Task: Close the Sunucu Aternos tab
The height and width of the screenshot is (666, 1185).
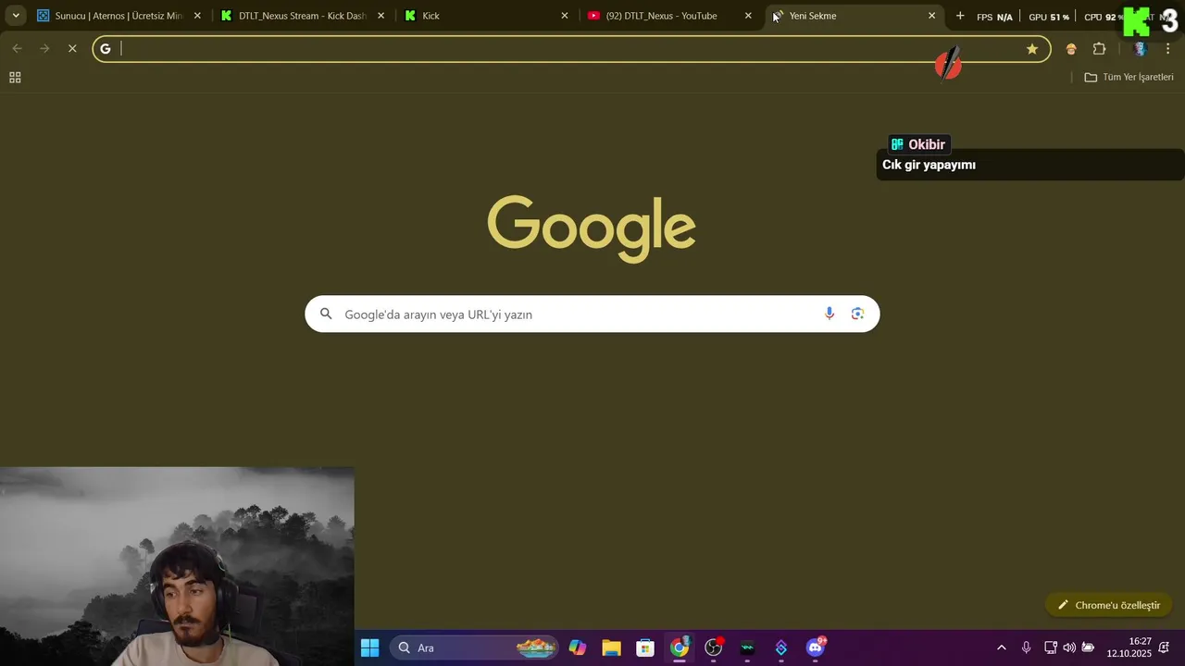Action: pos(197,16)
